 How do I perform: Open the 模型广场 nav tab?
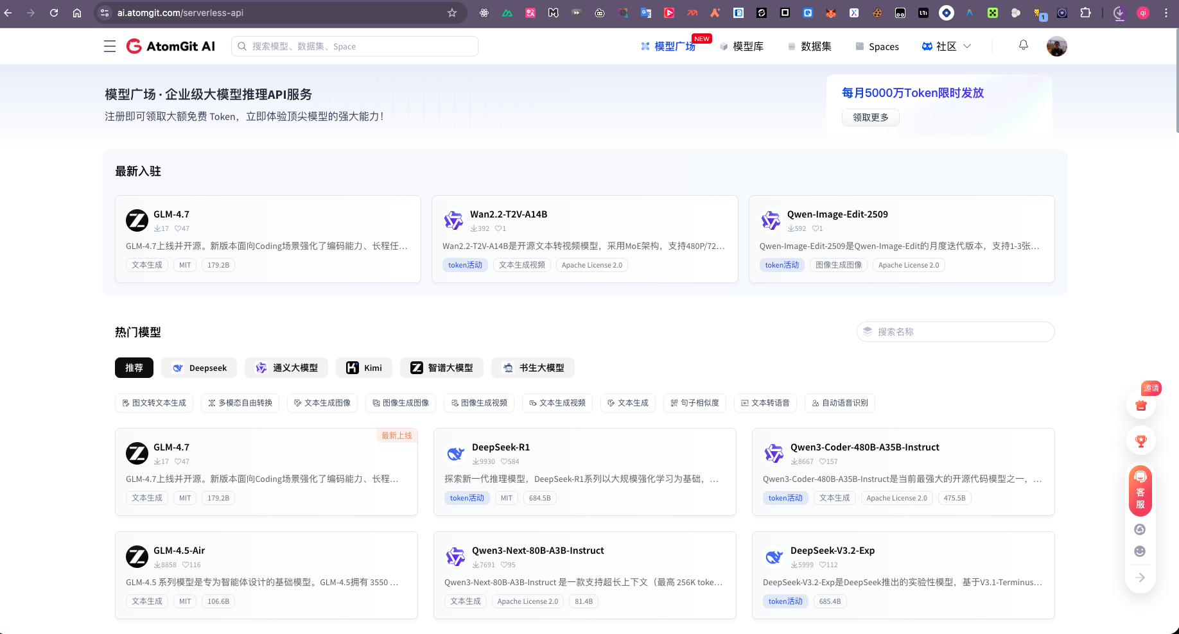pos(668,46)
